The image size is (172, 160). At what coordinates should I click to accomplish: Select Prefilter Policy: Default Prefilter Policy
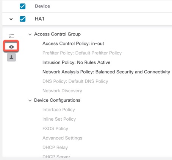click(x=82, y=53)
